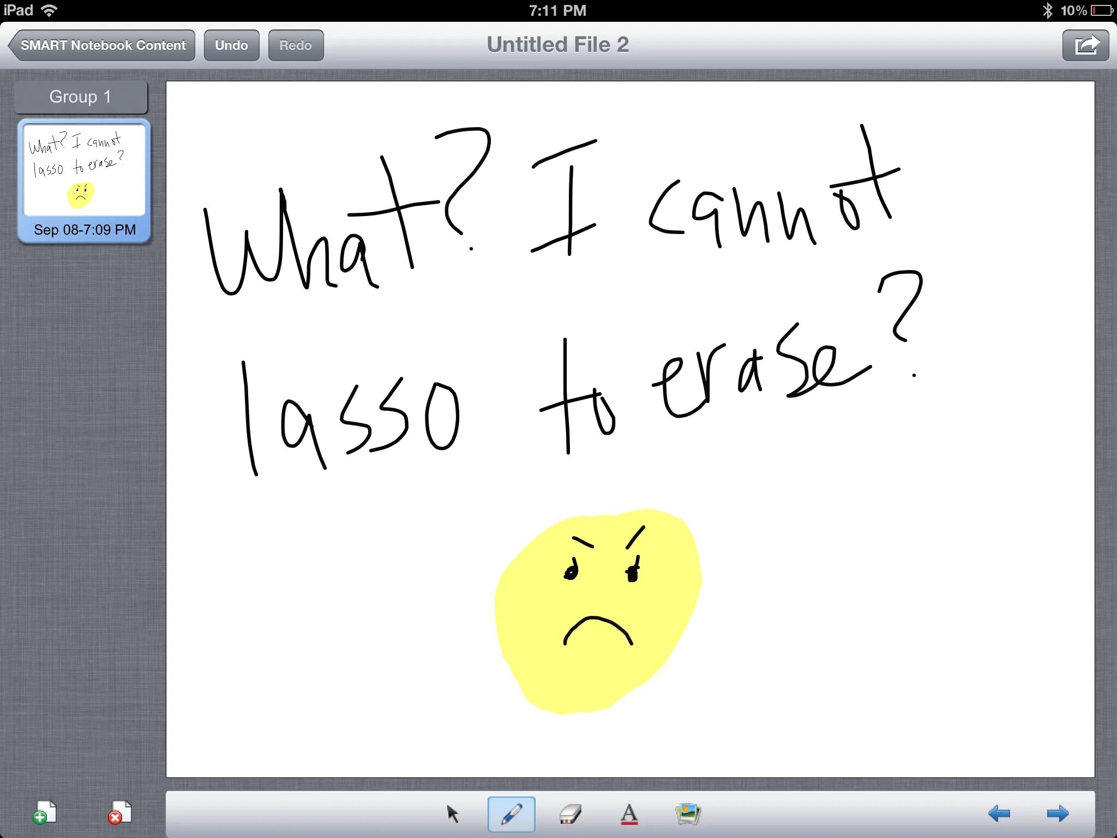Select the arrow pointer tool
Image resolution: width=1117 pixels, height=838 pixels.
tap(452, 813)
